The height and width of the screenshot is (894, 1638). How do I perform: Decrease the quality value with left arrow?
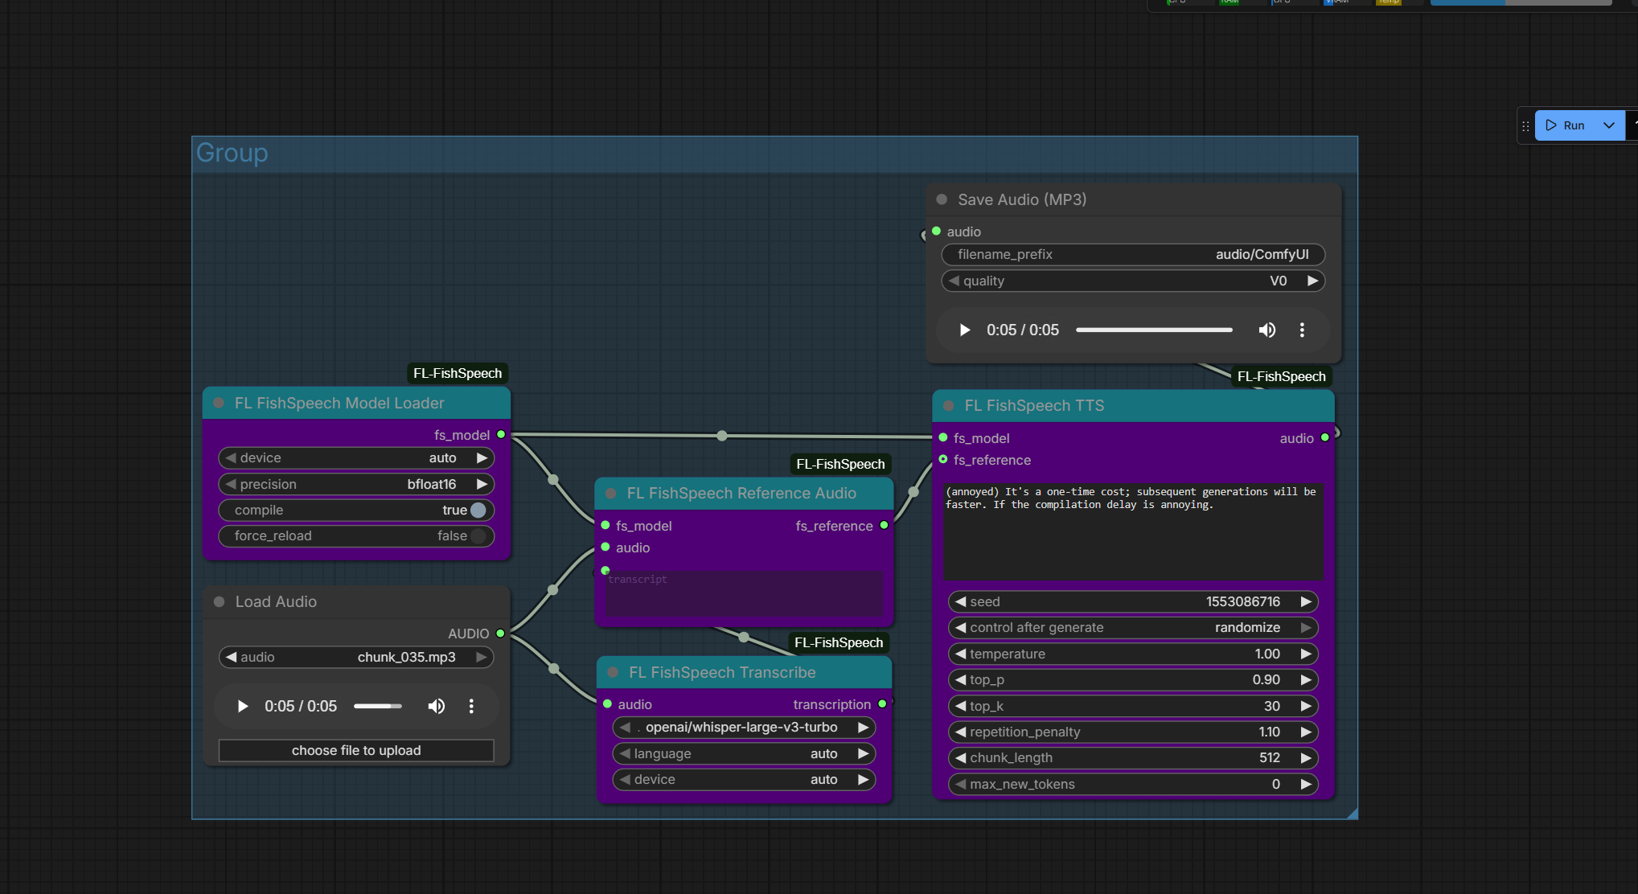point(954,281)
